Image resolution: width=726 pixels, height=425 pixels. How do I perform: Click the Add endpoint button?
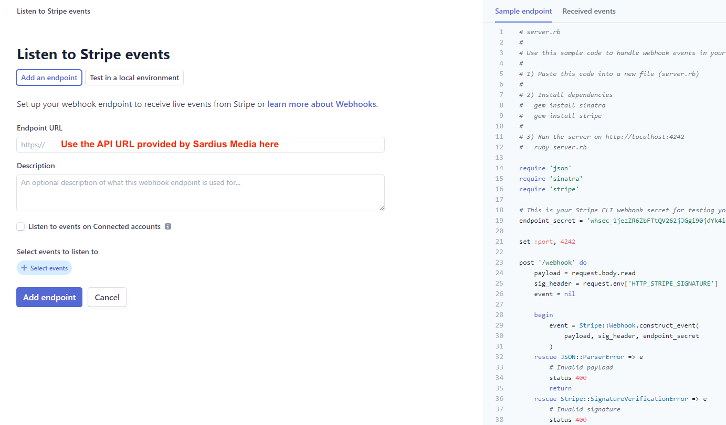49,297
